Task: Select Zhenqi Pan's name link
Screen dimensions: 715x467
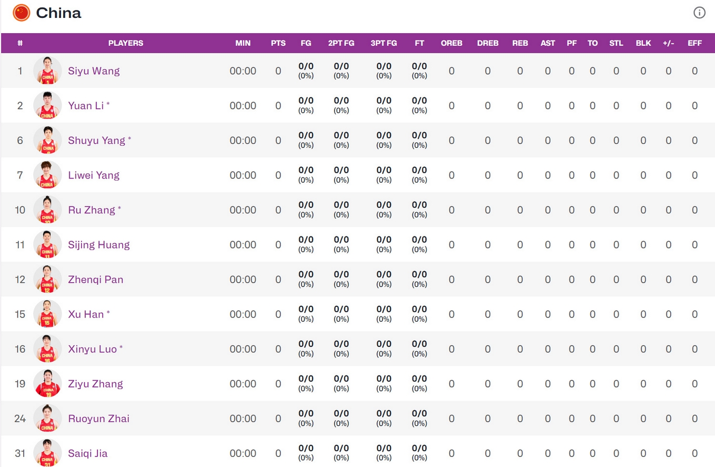Action: tap(95, 279)
